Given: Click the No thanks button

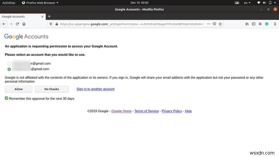Looking at the screenshot, I should pyautogui.click(x=52, y=89).
